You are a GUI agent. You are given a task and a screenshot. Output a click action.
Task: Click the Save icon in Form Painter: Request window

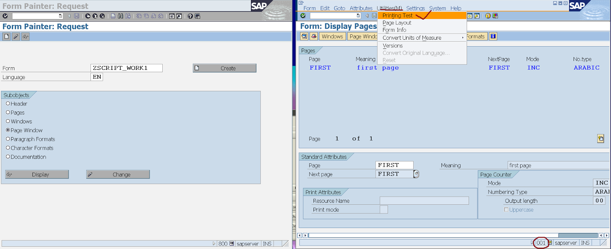pyautogui.click(x=76, y=16)
